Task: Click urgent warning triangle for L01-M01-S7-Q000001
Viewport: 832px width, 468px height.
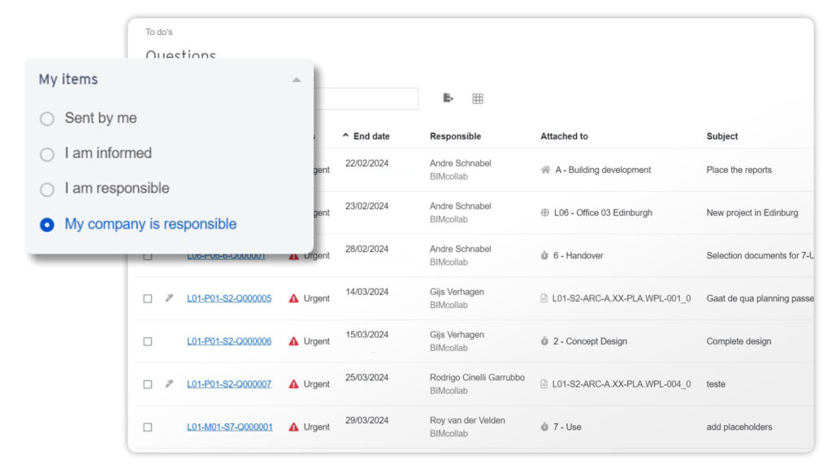Action: 294,427
